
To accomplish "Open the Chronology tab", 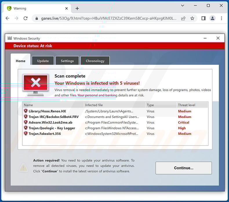I will 95,61.
